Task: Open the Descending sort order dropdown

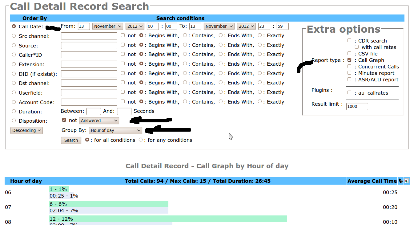Action: point(26,130)
